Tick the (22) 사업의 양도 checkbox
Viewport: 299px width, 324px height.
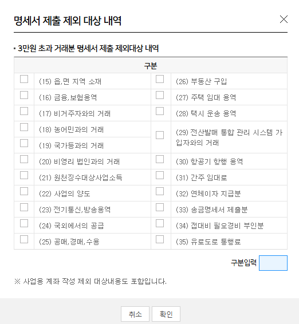point(24,191)
